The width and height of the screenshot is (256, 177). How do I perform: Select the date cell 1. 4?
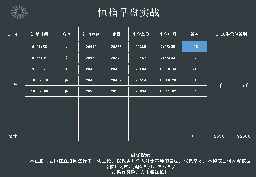click(x=13, y=34)
